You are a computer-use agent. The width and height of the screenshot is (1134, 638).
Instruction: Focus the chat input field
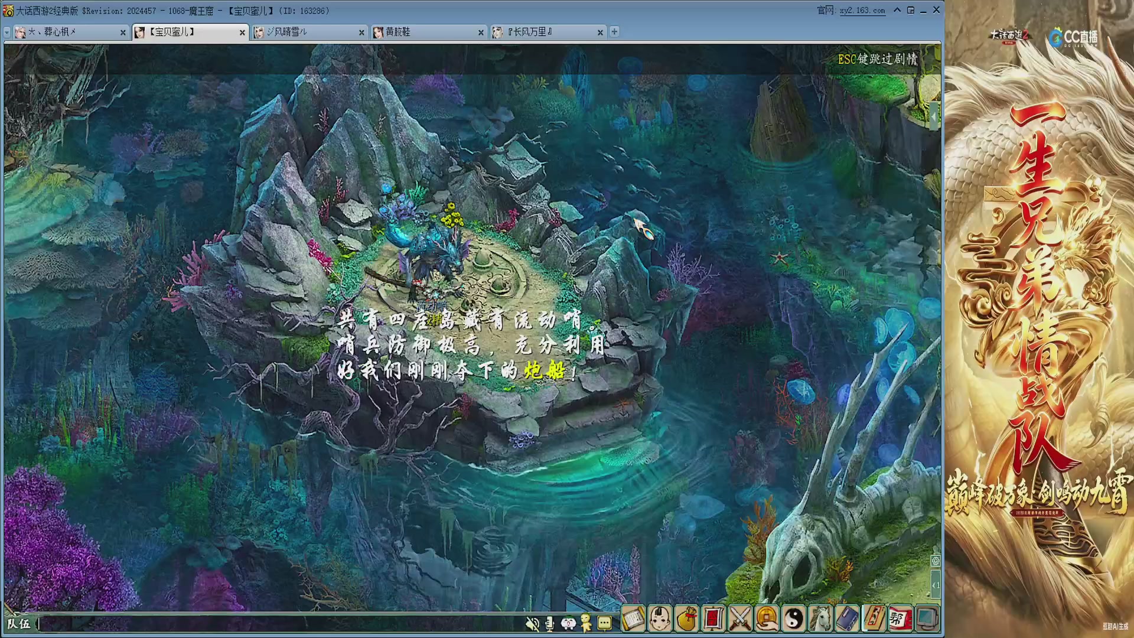tap(281, 624)
